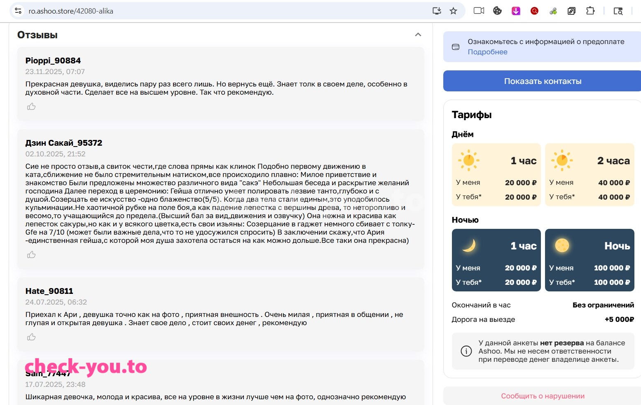Click the address bar URL field
Image resolution: width=641 pixels, height=405 pixels.
click(x=227, y=11)
